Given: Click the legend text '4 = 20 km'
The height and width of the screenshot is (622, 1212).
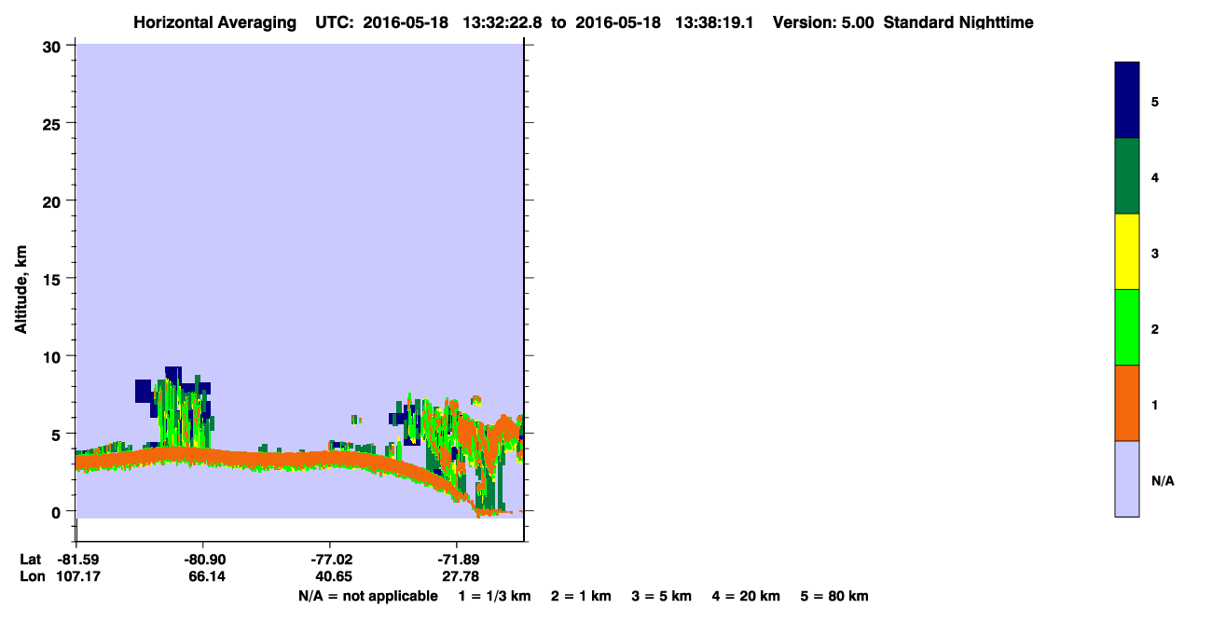Looking at the screenshot, I should [746, 596].
